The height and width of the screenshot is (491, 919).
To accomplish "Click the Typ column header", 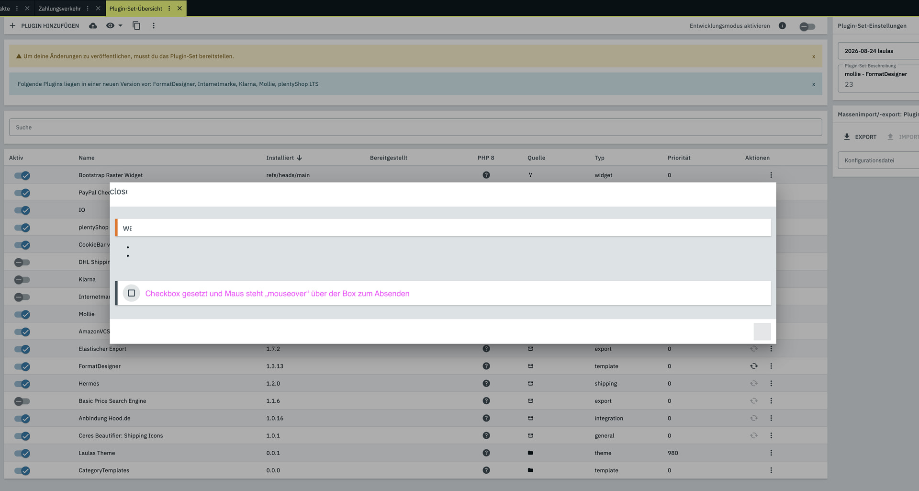I will click(599, 158).
